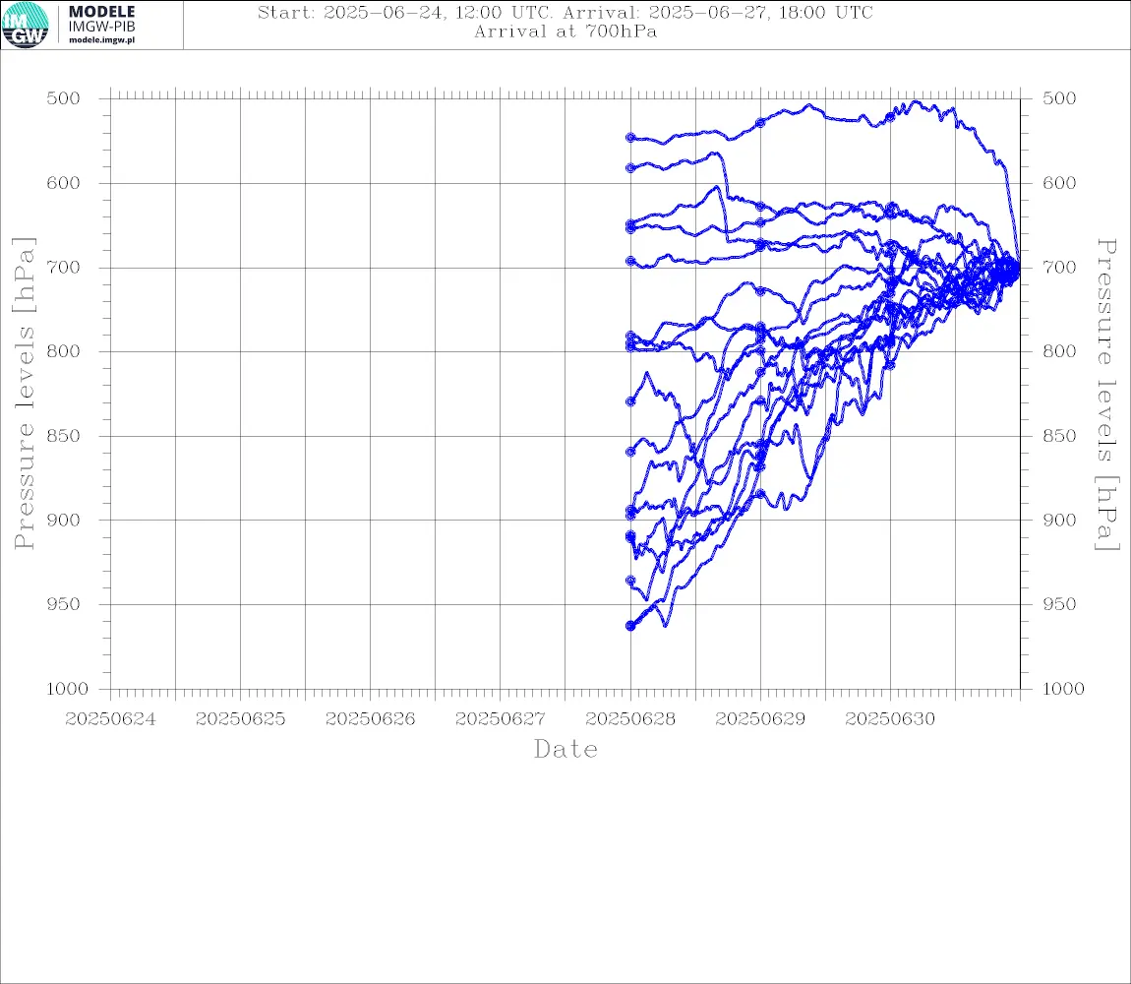Click left axis value 1000
The image size is (1131, 984).
coord(67,689)
